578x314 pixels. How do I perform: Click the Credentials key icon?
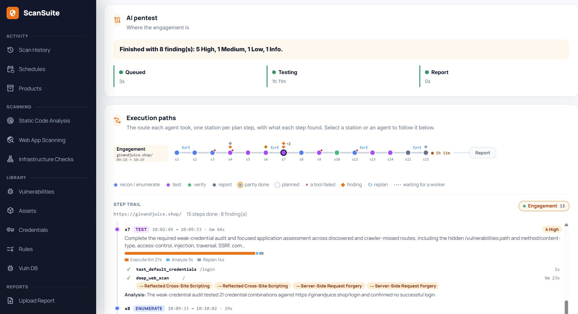[x=11, y=230]
